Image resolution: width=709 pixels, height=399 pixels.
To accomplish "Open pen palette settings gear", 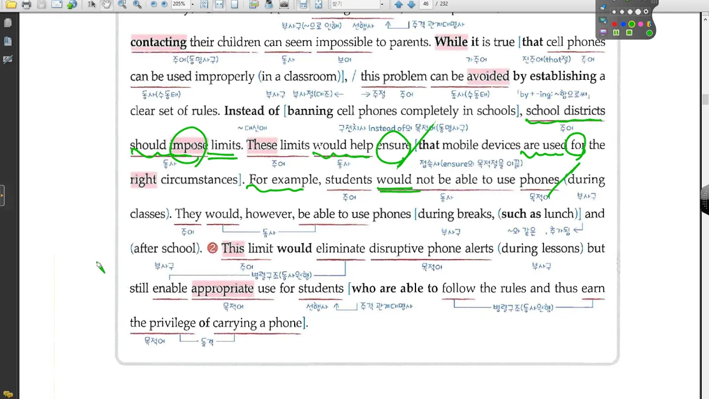I will coord(646,12).
